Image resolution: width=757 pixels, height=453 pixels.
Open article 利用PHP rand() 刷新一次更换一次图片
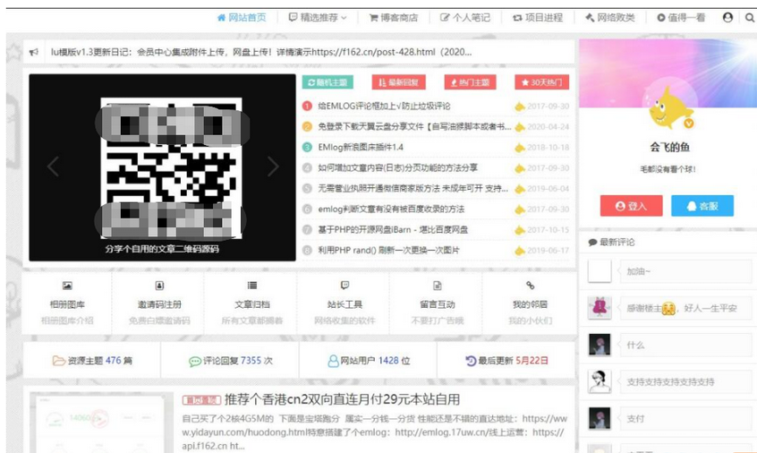pos(388,251)
